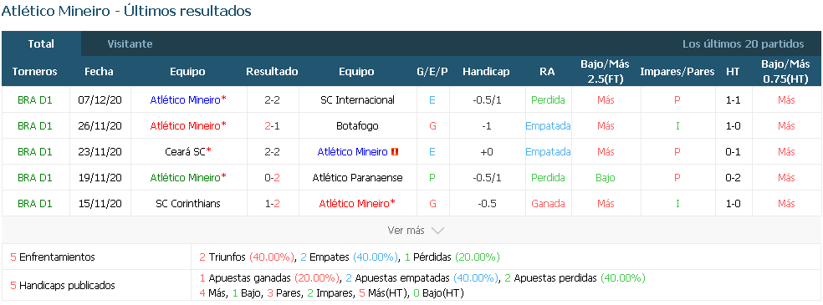Image resolution: width=823 pixels, height=305 pixels.
Task: Click the Impares/Pares column header
Action: coord(677,72)
